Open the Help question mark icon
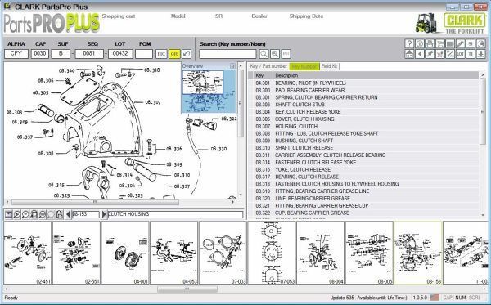This screenshot has width=491, height=305. click(x=409, y=44)
